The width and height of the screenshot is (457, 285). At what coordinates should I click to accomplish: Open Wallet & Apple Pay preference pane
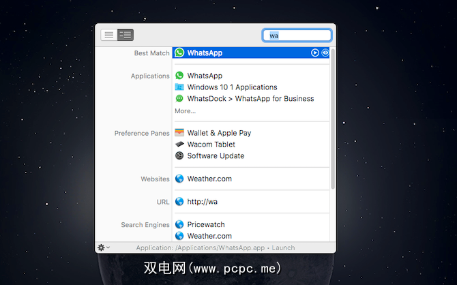point(219,133)
